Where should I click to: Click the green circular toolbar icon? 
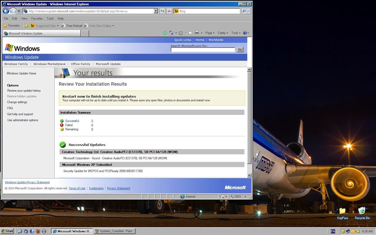(165, 33)
